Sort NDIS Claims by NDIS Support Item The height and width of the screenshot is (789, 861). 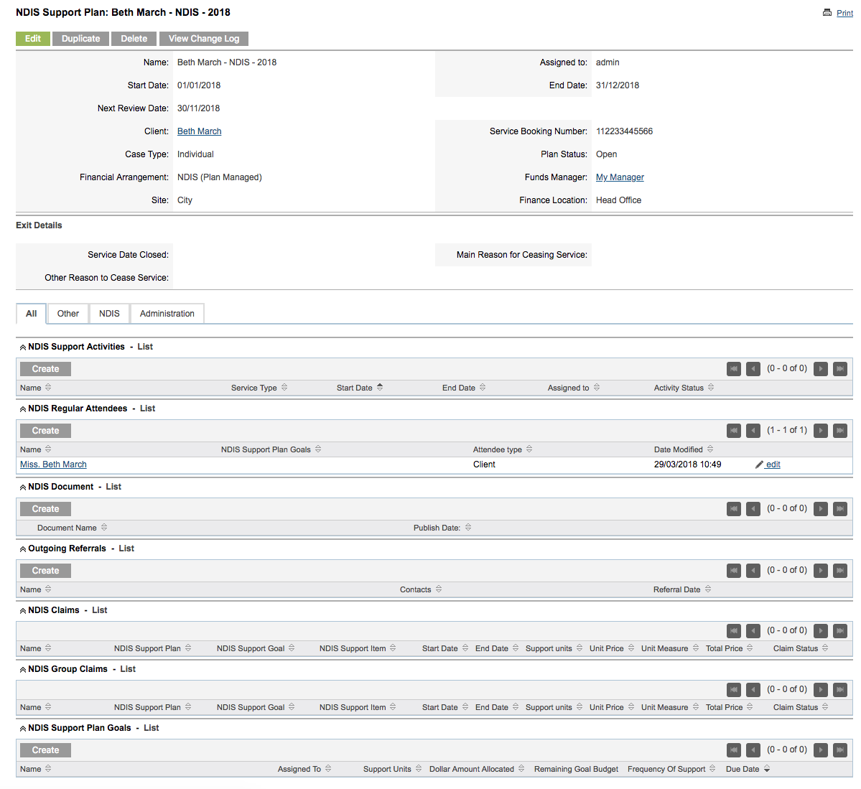[x=358, y=649]
